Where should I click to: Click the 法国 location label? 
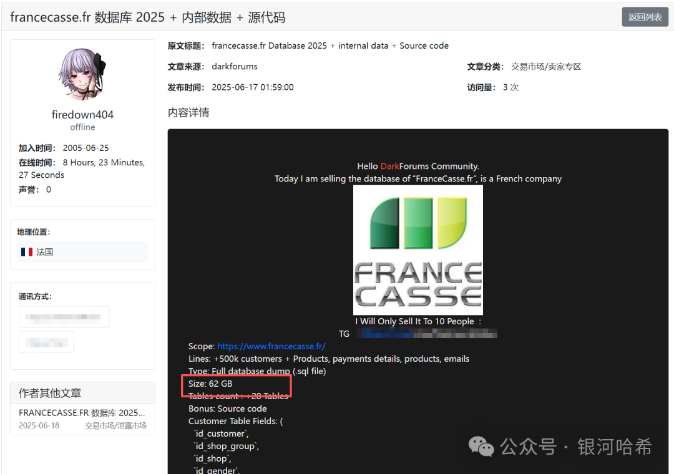point(45,252)
